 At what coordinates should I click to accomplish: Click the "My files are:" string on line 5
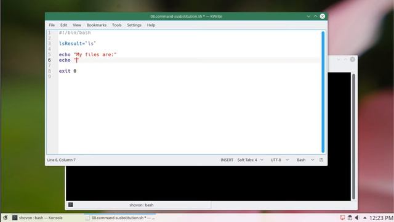[x=95, y=55]
